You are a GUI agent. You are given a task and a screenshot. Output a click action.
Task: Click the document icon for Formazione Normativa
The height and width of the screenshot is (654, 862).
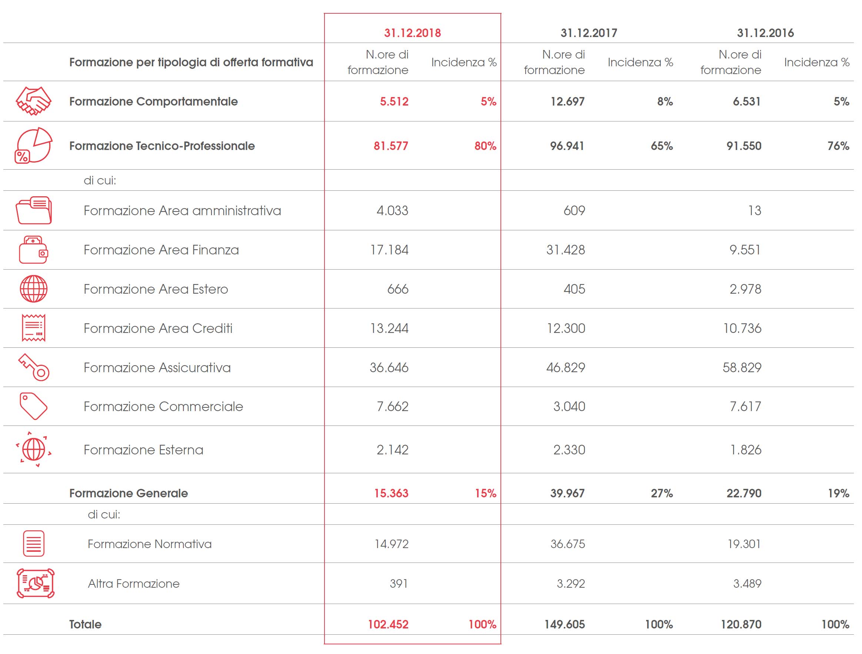coord(33,543)
